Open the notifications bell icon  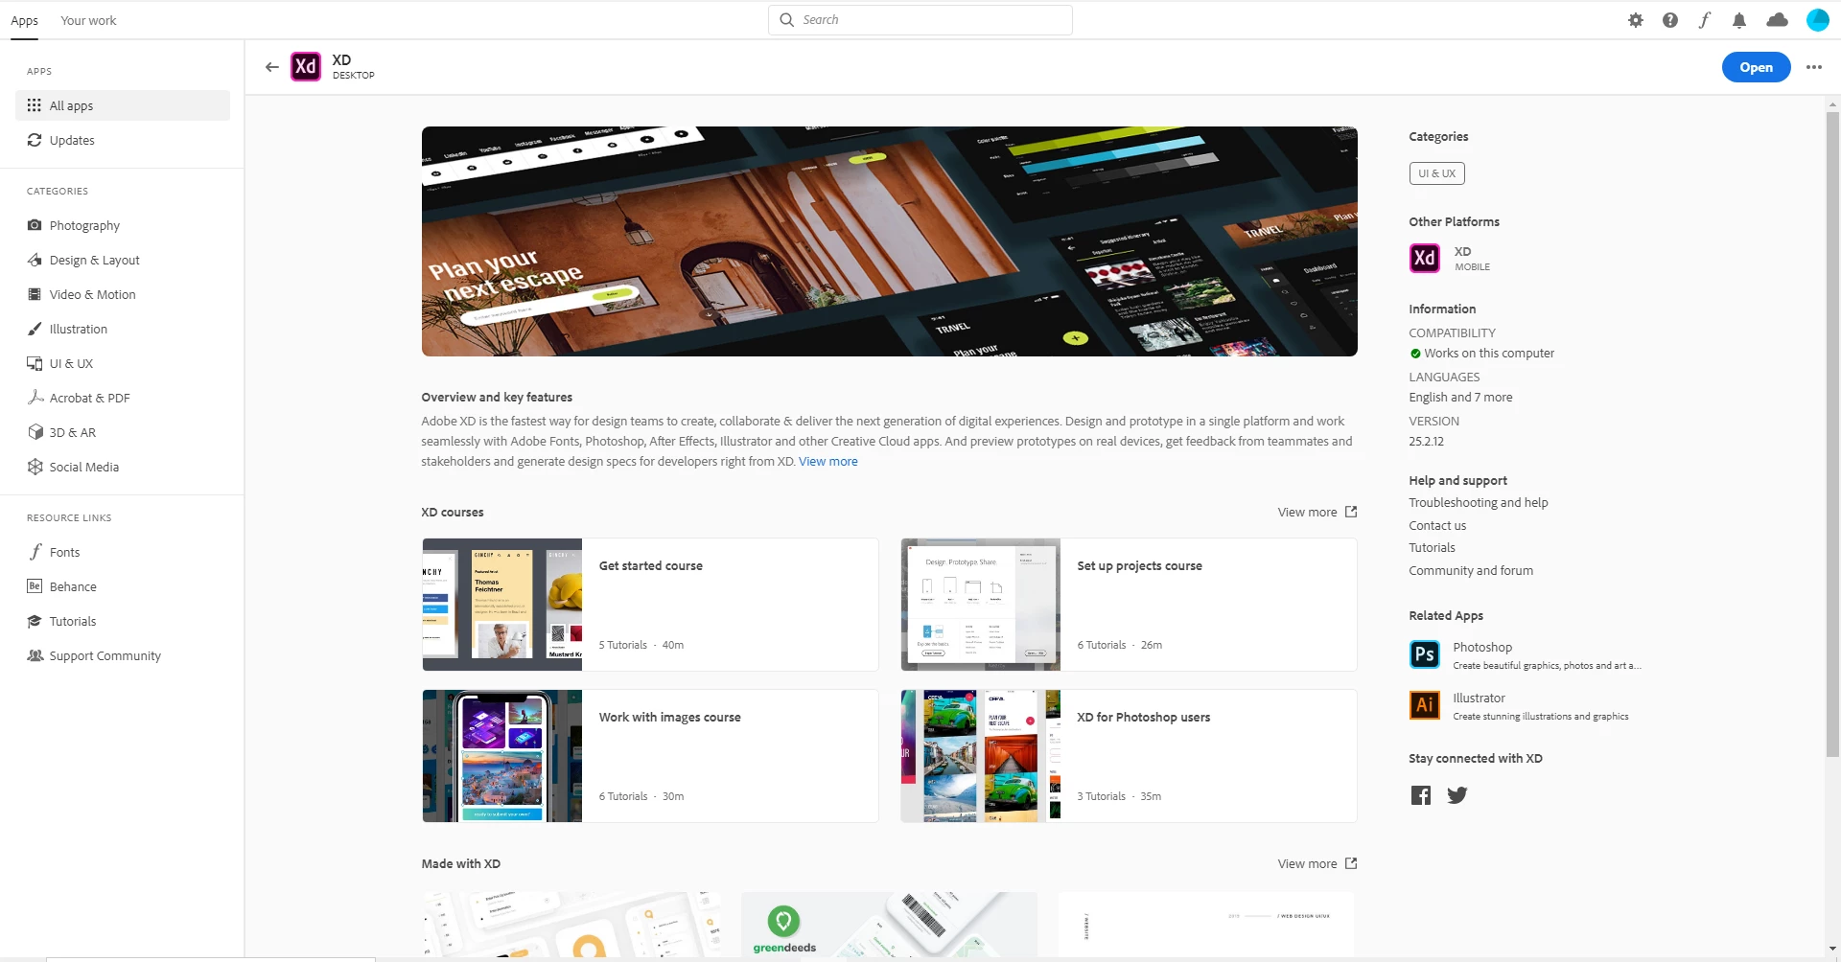(1739, 20)
